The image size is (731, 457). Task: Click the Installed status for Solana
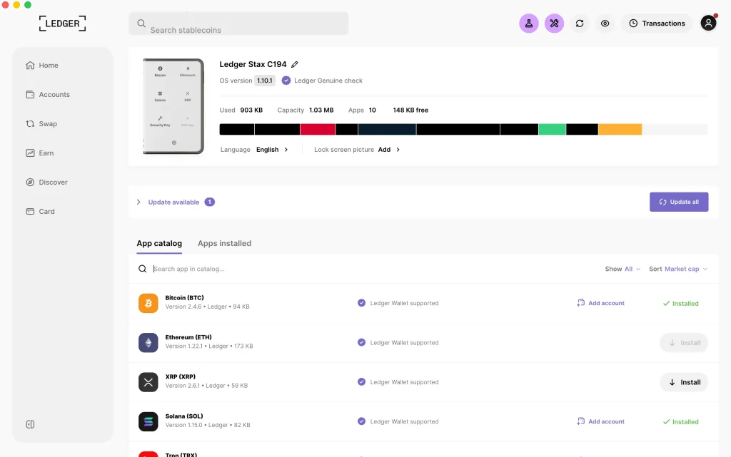[680, 421]
